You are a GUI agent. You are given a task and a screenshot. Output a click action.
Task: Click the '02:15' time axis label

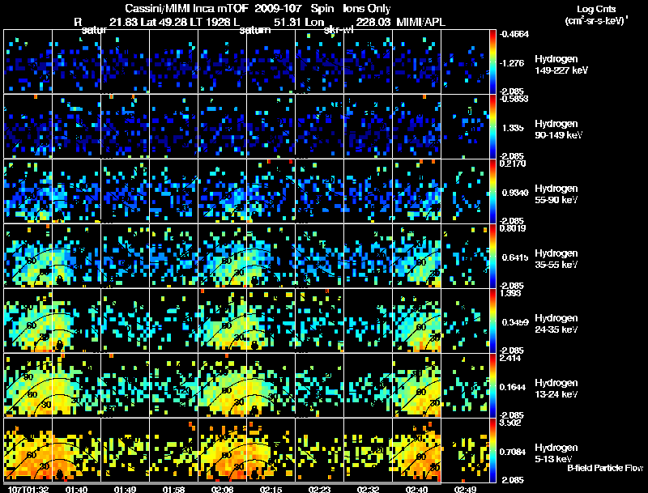271,489
